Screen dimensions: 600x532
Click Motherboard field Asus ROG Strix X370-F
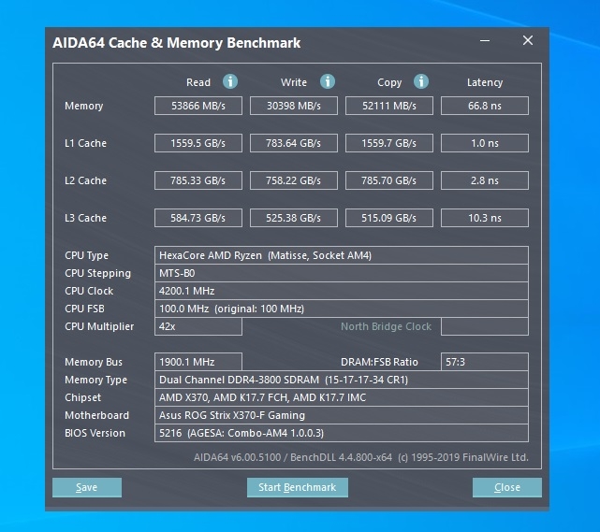pos(342,415)
